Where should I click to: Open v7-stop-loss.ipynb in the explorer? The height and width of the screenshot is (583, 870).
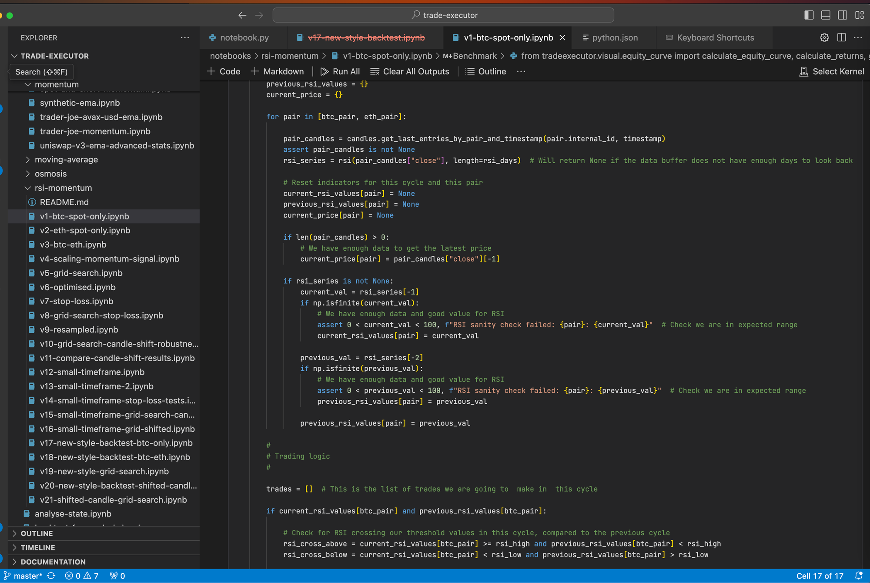click(77, 301)
